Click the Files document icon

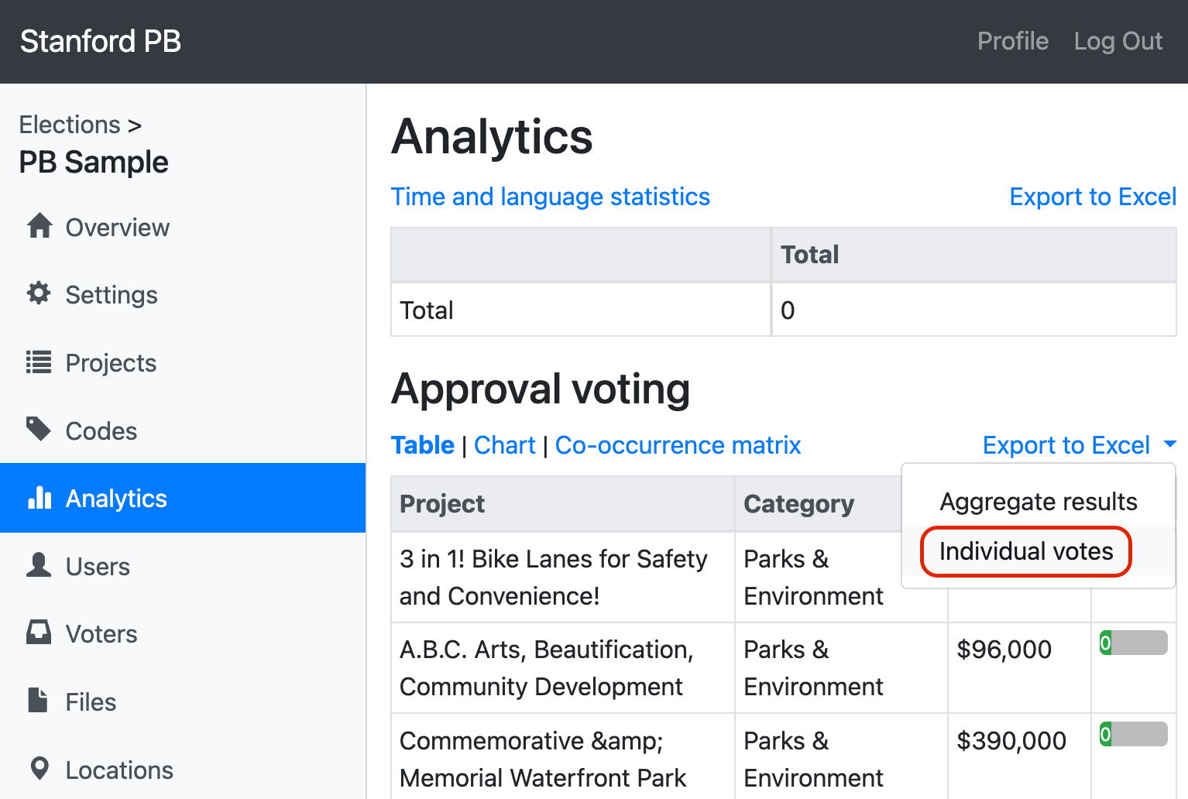38,701
